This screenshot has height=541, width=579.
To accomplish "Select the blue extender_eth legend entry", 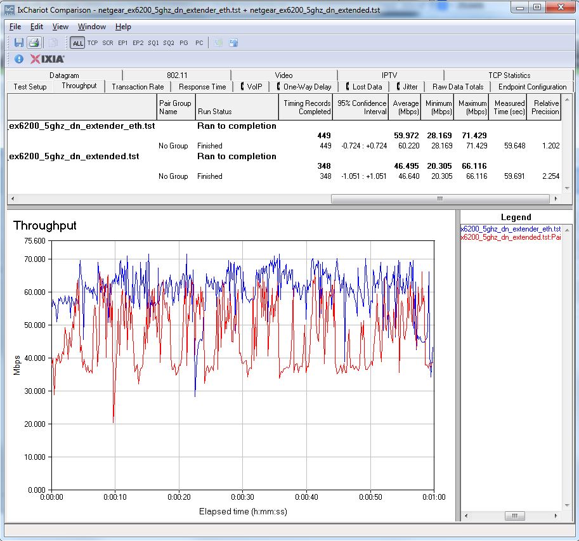I will click(x=511, y=229).
